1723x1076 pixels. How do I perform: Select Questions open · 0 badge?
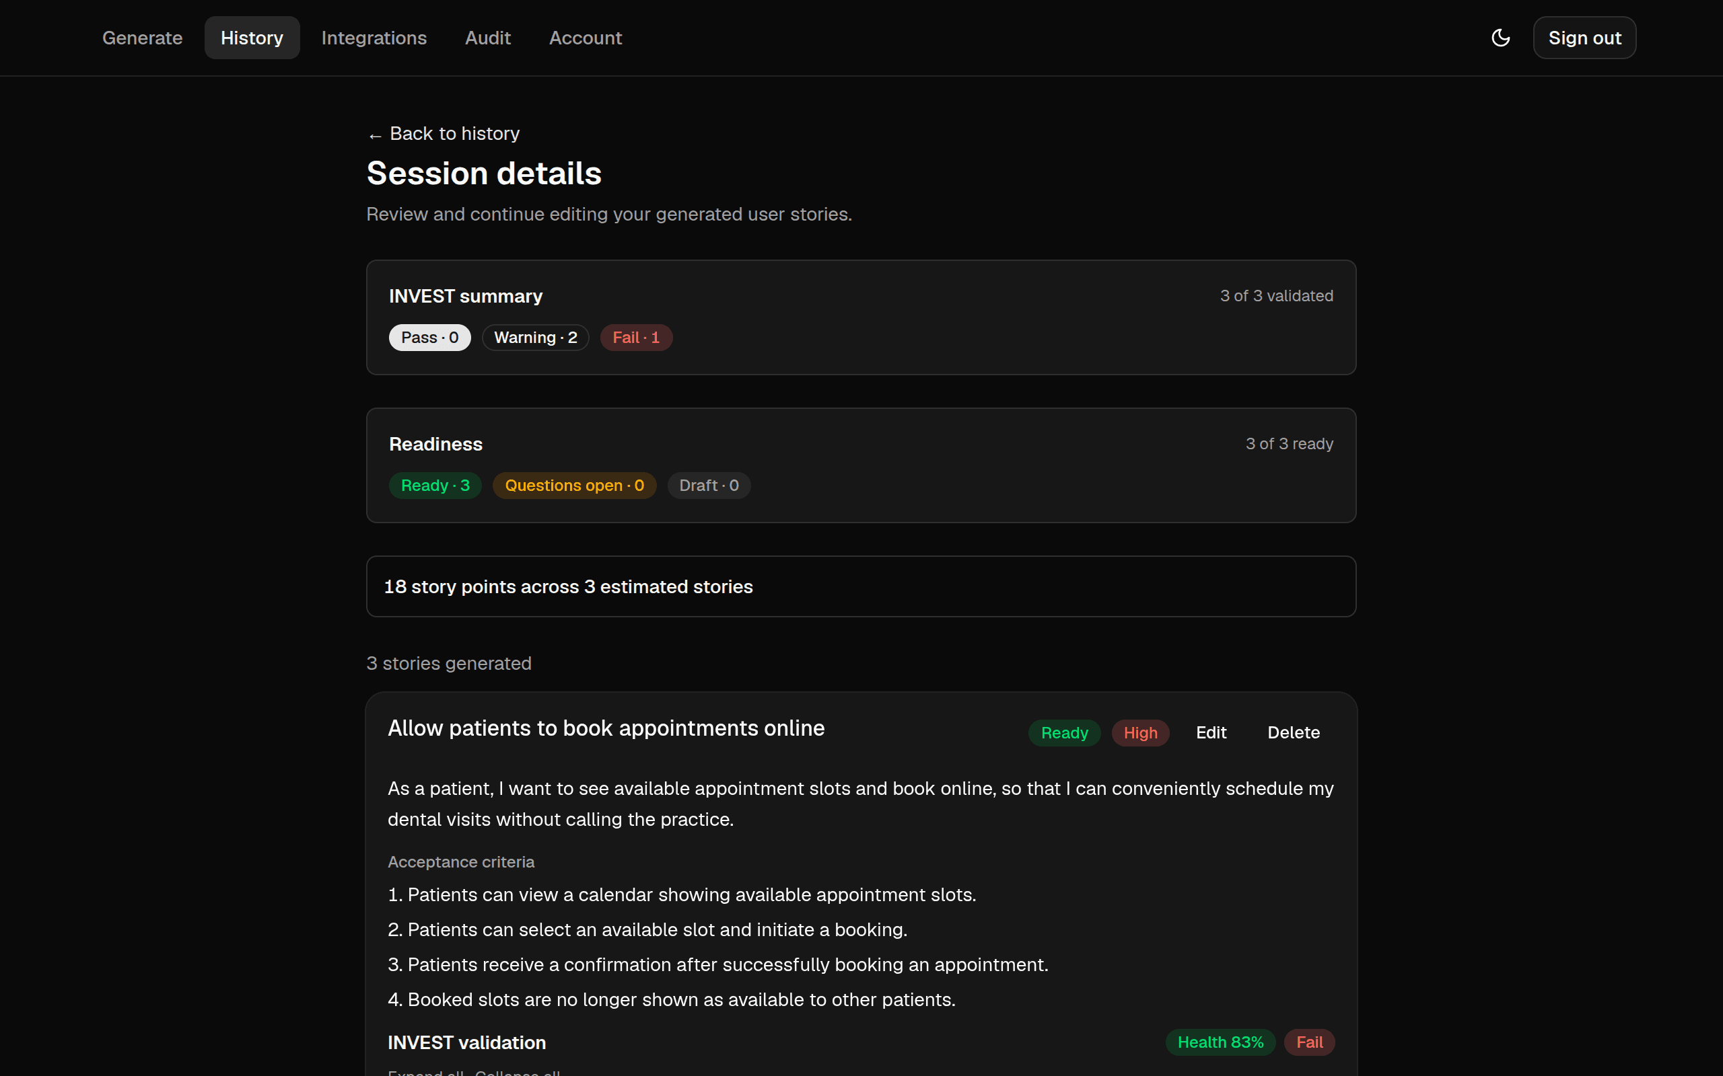pyautogui.click(x=574, y=486)
